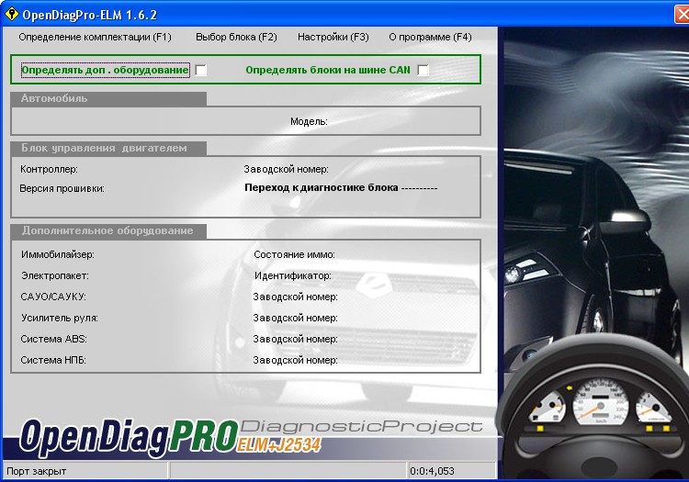Click the OpenDiagPro title bar app icon
The image size is (689, 482).
(x=10, y=14)
